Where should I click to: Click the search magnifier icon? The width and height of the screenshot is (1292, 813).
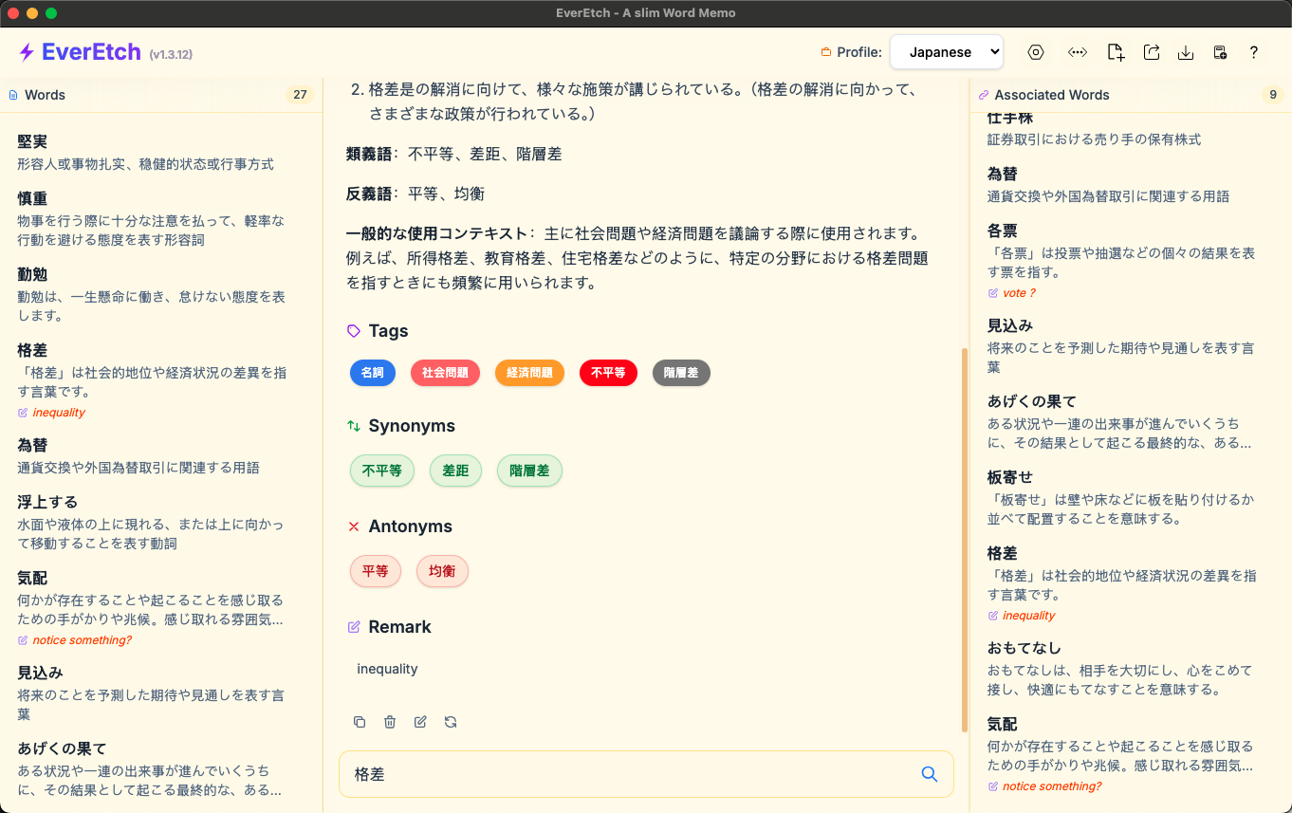pyautogui.click(x=930, y=774)
